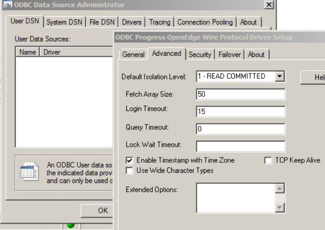
Task: Click the User Data Sources label
Action: click(43, 39)
